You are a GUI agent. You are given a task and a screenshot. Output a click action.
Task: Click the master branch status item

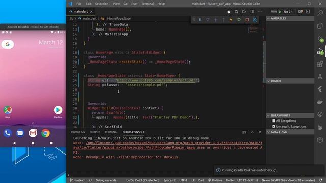(x=77, y=180)
